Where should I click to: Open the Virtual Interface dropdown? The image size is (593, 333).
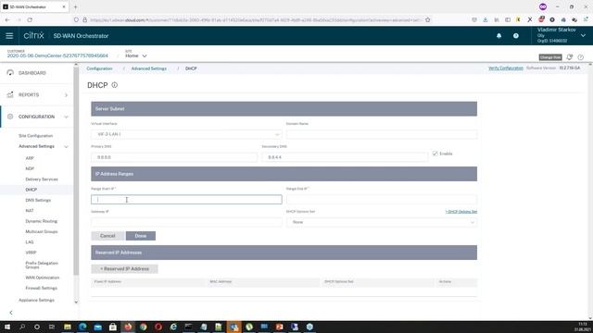[186, 134]
